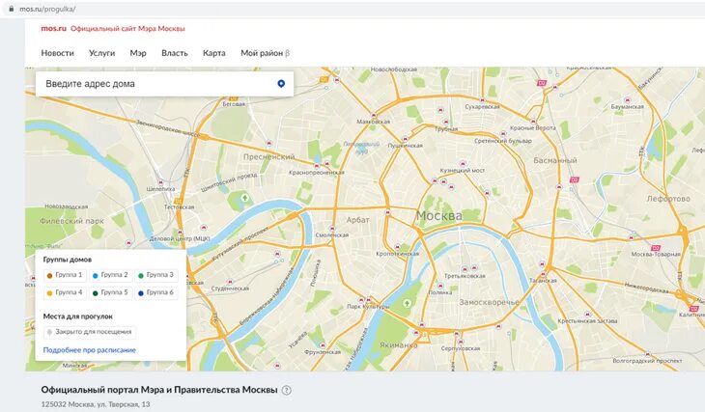The width and height of the screenshot is (705, 412).
Task: Focus the Введите адрес дома field
Action: coord(164,84)
